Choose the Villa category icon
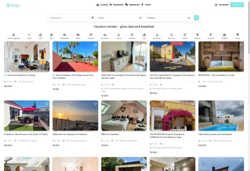This screenshot has width=250, height=171. click(40, 35)
